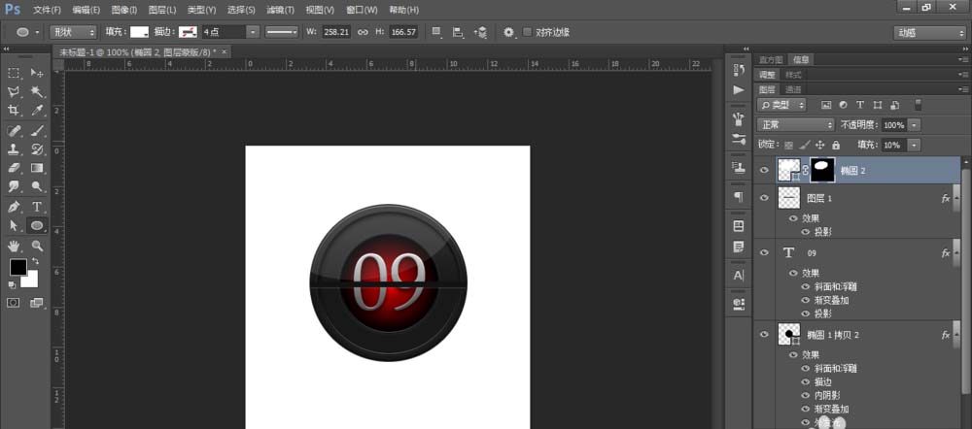Choose the Crop tool
Viewport: 972px width, 429px height.
tap(15, 111)
